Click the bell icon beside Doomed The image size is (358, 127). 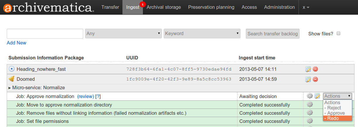[x=11, y=79]
